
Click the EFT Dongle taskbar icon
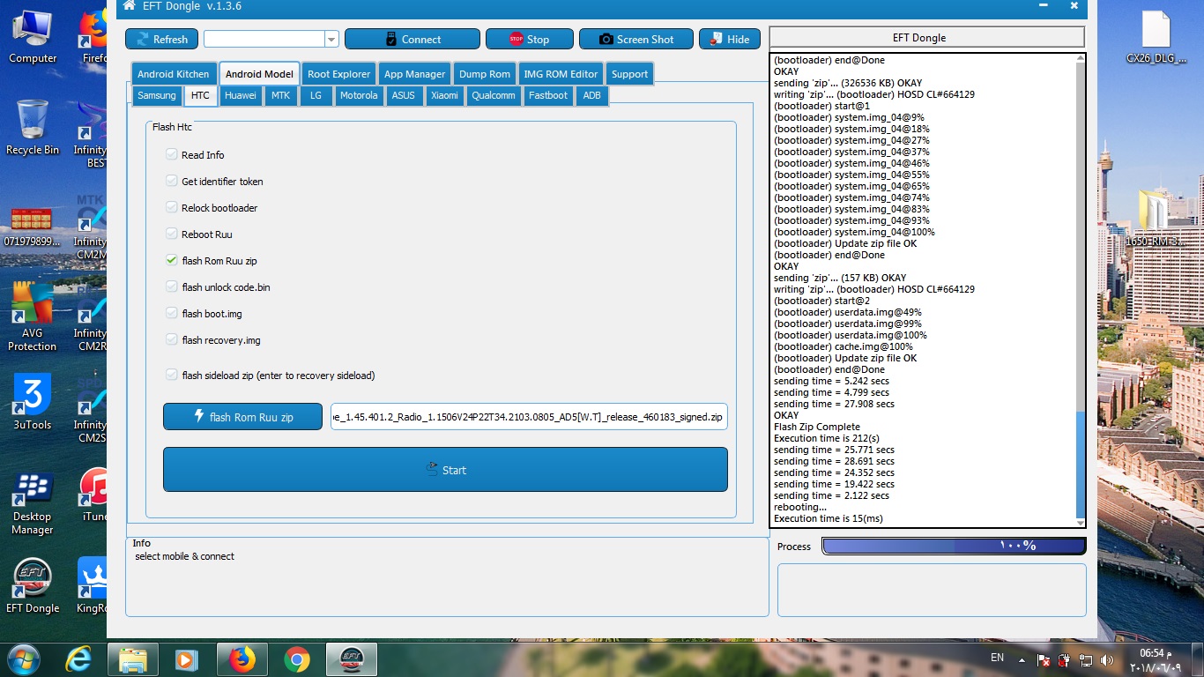click(x=352, y=658)
